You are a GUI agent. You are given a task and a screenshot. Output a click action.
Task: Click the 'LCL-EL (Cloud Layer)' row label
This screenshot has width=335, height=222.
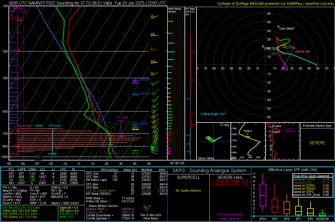pyautogui.click(x=101, y=191)
